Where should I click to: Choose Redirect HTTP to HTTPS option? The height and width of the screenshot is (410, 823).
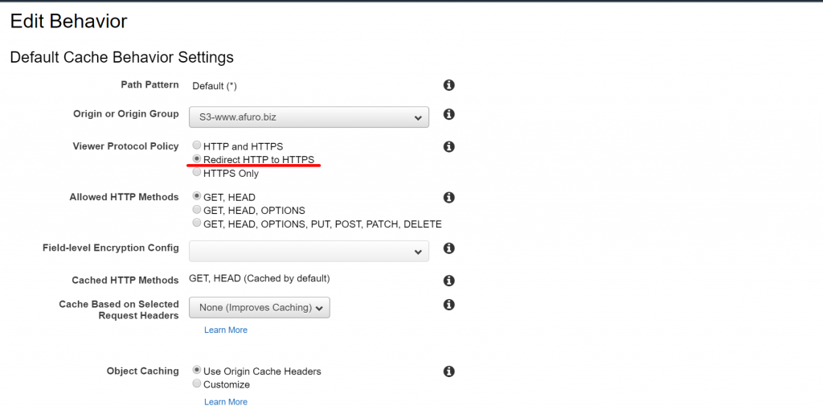pos(197,158)
